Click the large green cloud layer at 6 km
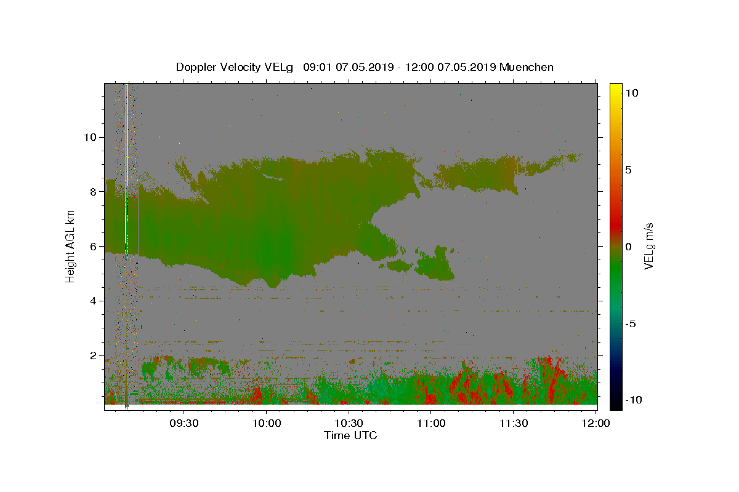Image resolution: width=739 pixels, height=492 pixels. click(265, 228)
